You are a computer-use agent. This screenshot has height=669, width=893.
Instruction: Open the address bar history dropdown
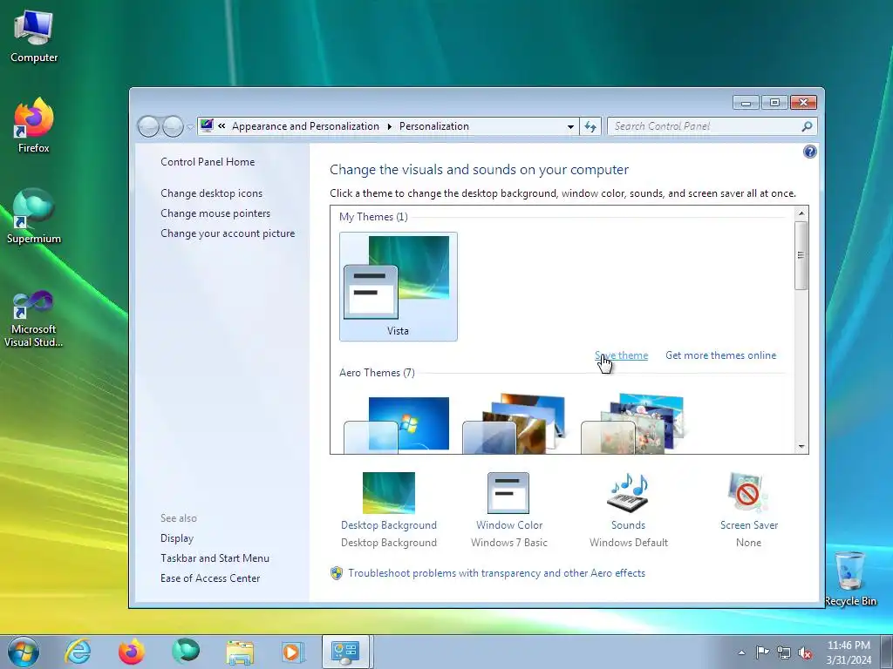570,127
